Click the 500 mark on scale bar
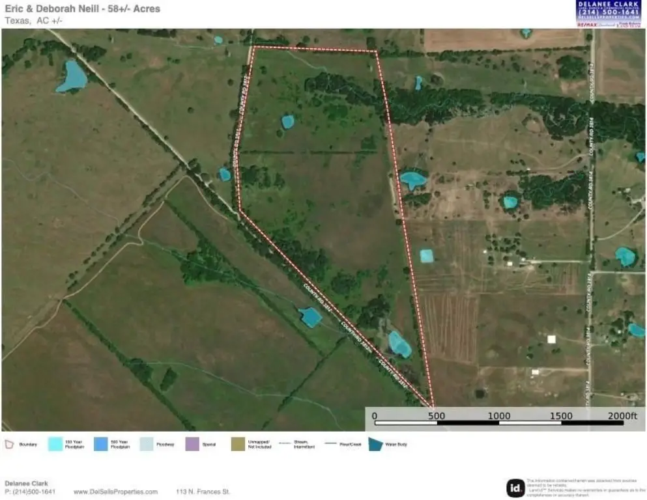 [x=436, y=416]
